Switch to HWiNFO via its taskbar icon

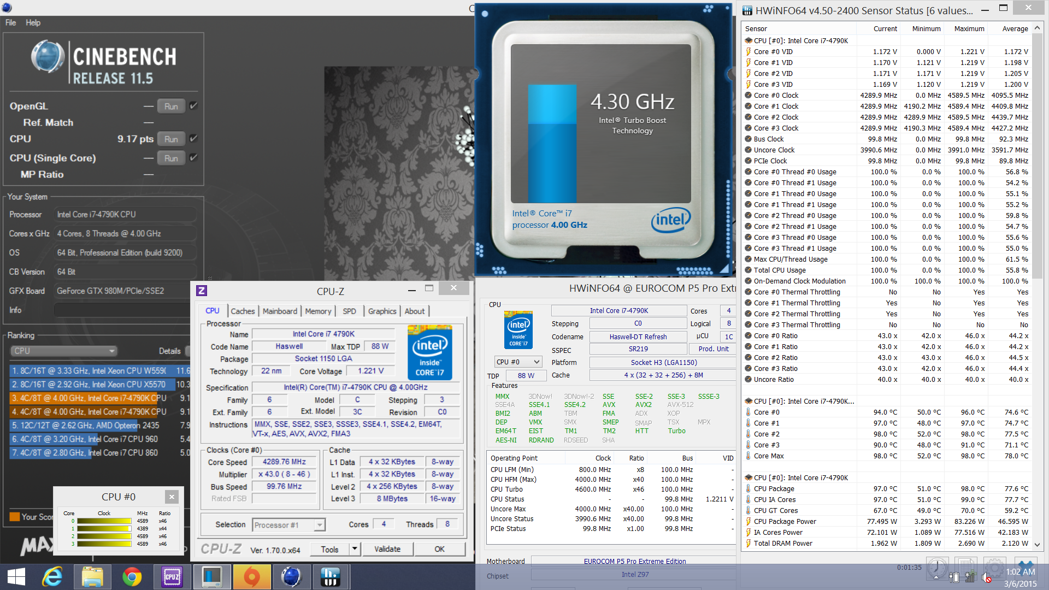[330, 577]
